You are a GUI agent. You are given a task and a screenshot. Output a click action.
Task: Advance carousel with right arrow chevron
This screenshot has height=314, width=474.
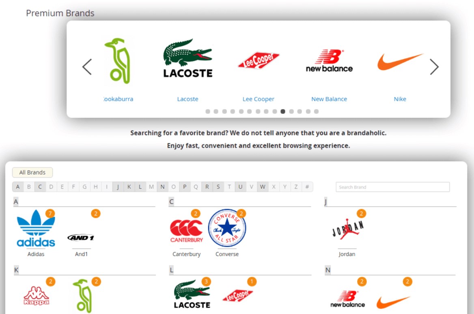pyautogui.click(x=434, y=67)
